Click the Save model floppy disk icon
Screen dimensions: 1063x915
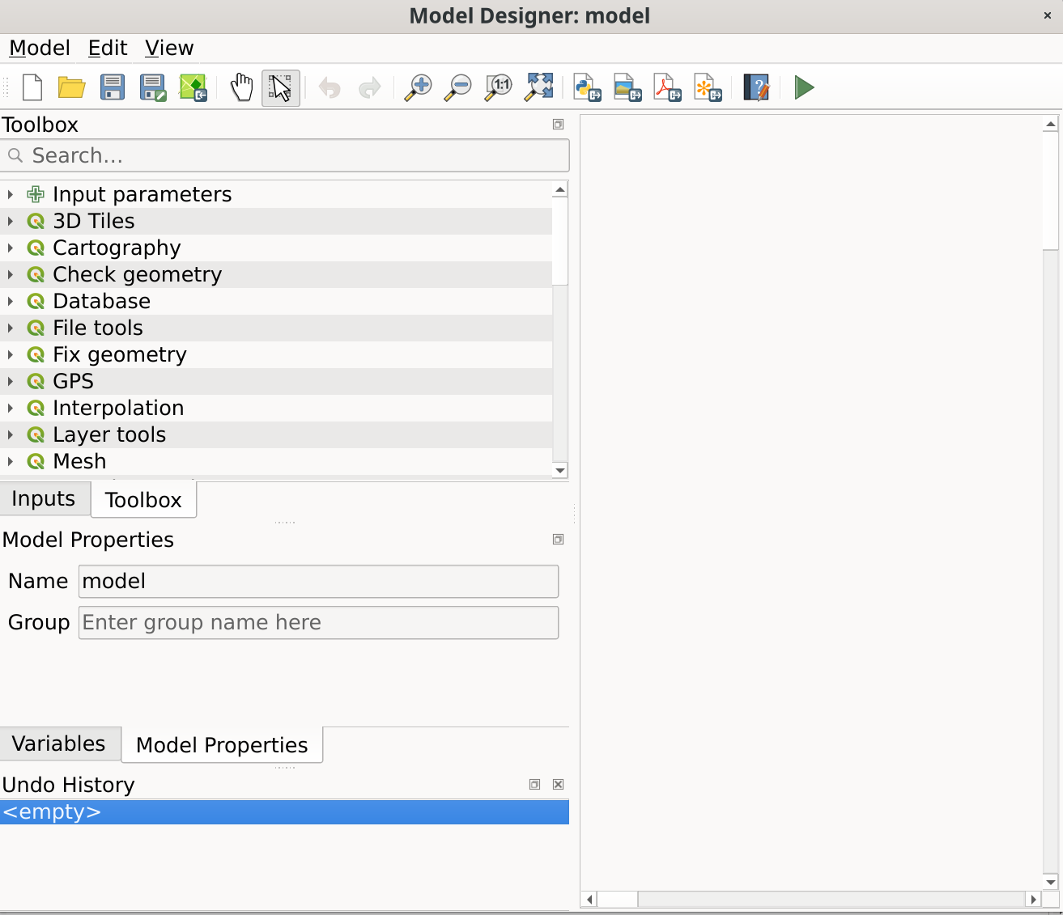(x=113, y=87)
